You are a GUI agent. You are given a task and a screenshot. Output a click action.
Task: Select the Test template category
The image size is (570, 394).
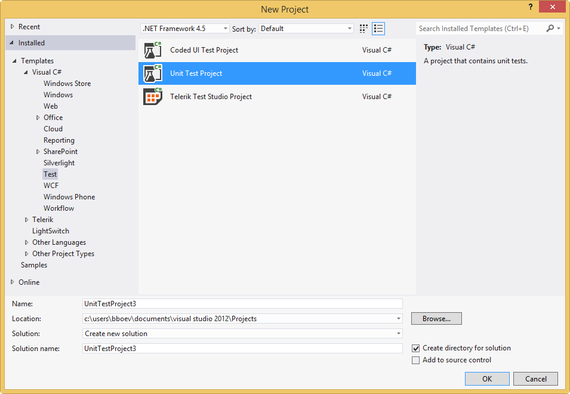click(x=50, y=174)
